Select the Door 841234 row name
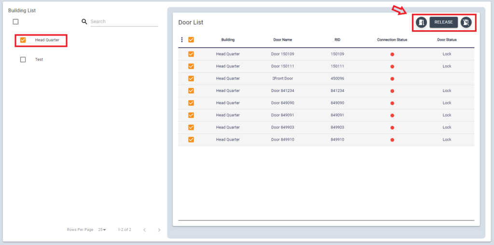 click(282, 90)
